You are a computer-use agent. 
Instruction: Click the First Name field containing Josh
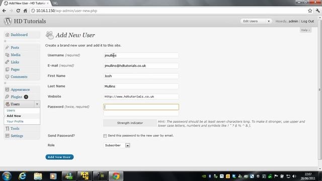click(141, 76)
